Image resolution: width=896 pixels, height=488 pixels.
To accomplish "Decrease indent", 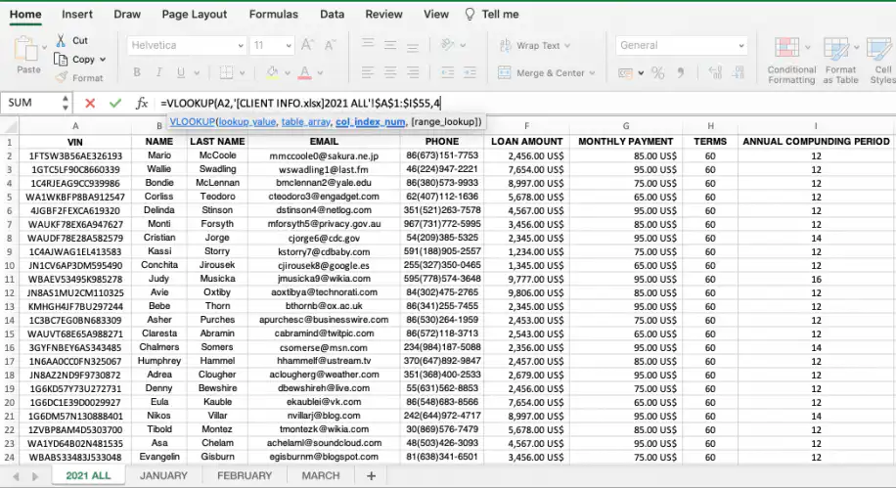I will 447,72.
